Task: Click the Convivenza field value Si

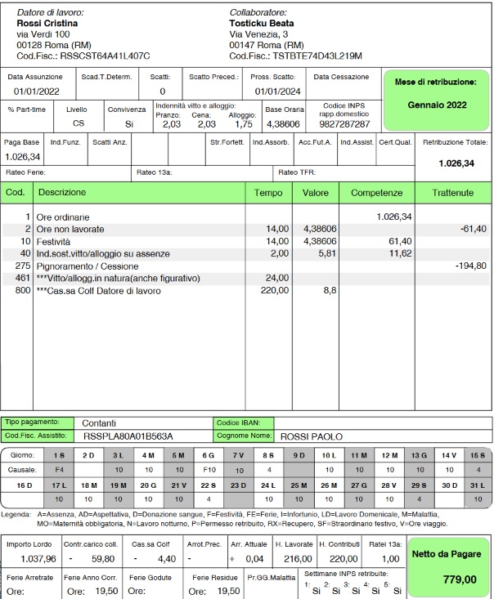Action: coord(128,124)
